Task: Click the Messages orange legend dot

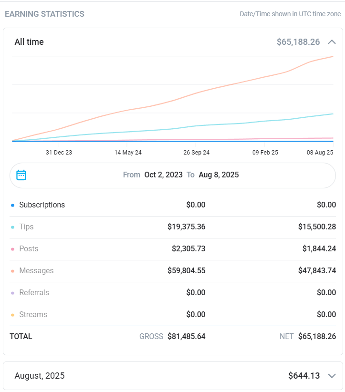Action: (x=12, y=271)
